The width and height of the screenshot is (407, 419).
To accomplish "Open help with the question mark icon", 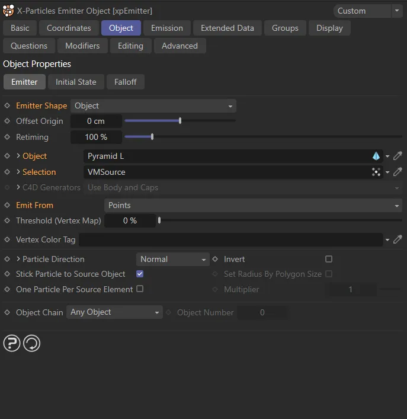I will (x=12, y=343).
